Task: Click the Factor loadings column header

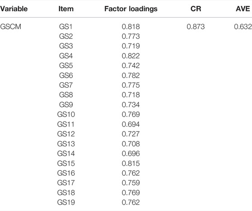Action: 131,9
